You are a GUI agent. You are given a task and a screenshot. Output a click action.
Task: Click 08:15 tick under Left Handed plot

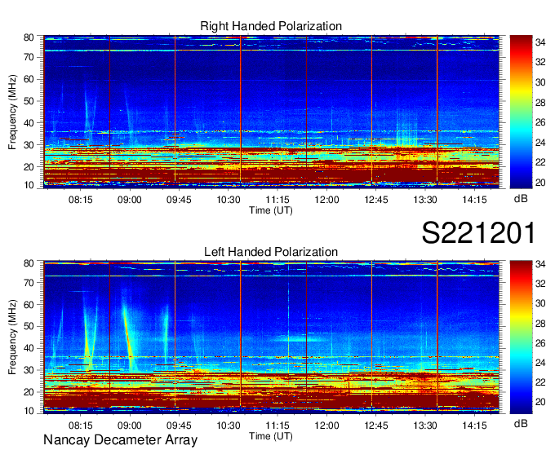coord(80,426)
